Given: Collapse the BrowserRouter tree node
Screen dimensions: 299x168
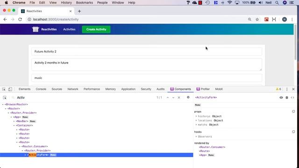Looking at the screenshot, I should coord(3,105).
